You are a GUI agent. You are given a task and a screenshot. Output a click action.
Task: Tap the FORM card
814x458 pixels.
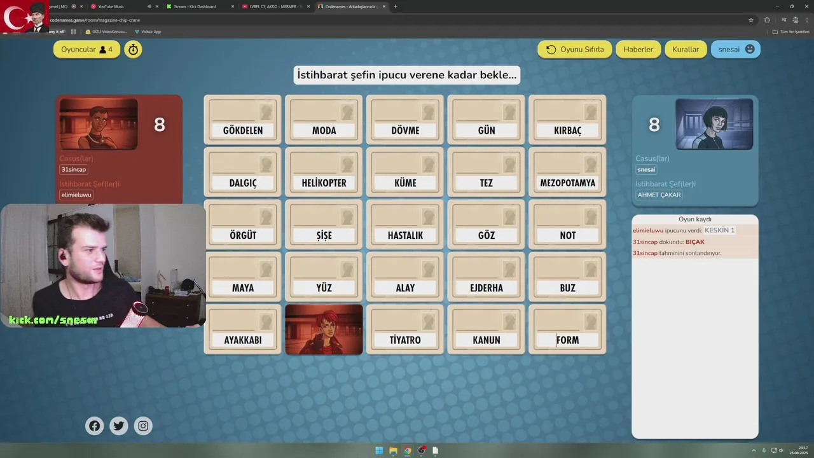pyautogui.click(x=567, y=330)
